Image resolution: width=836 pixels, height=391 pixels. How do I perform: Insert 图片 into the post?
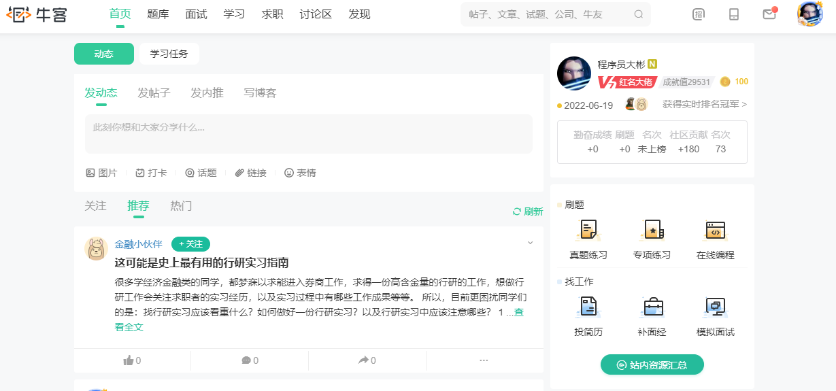coord(101,173)
